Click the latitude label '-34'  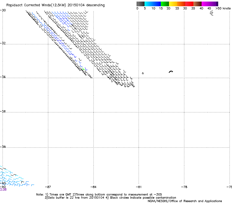(3, 77)
